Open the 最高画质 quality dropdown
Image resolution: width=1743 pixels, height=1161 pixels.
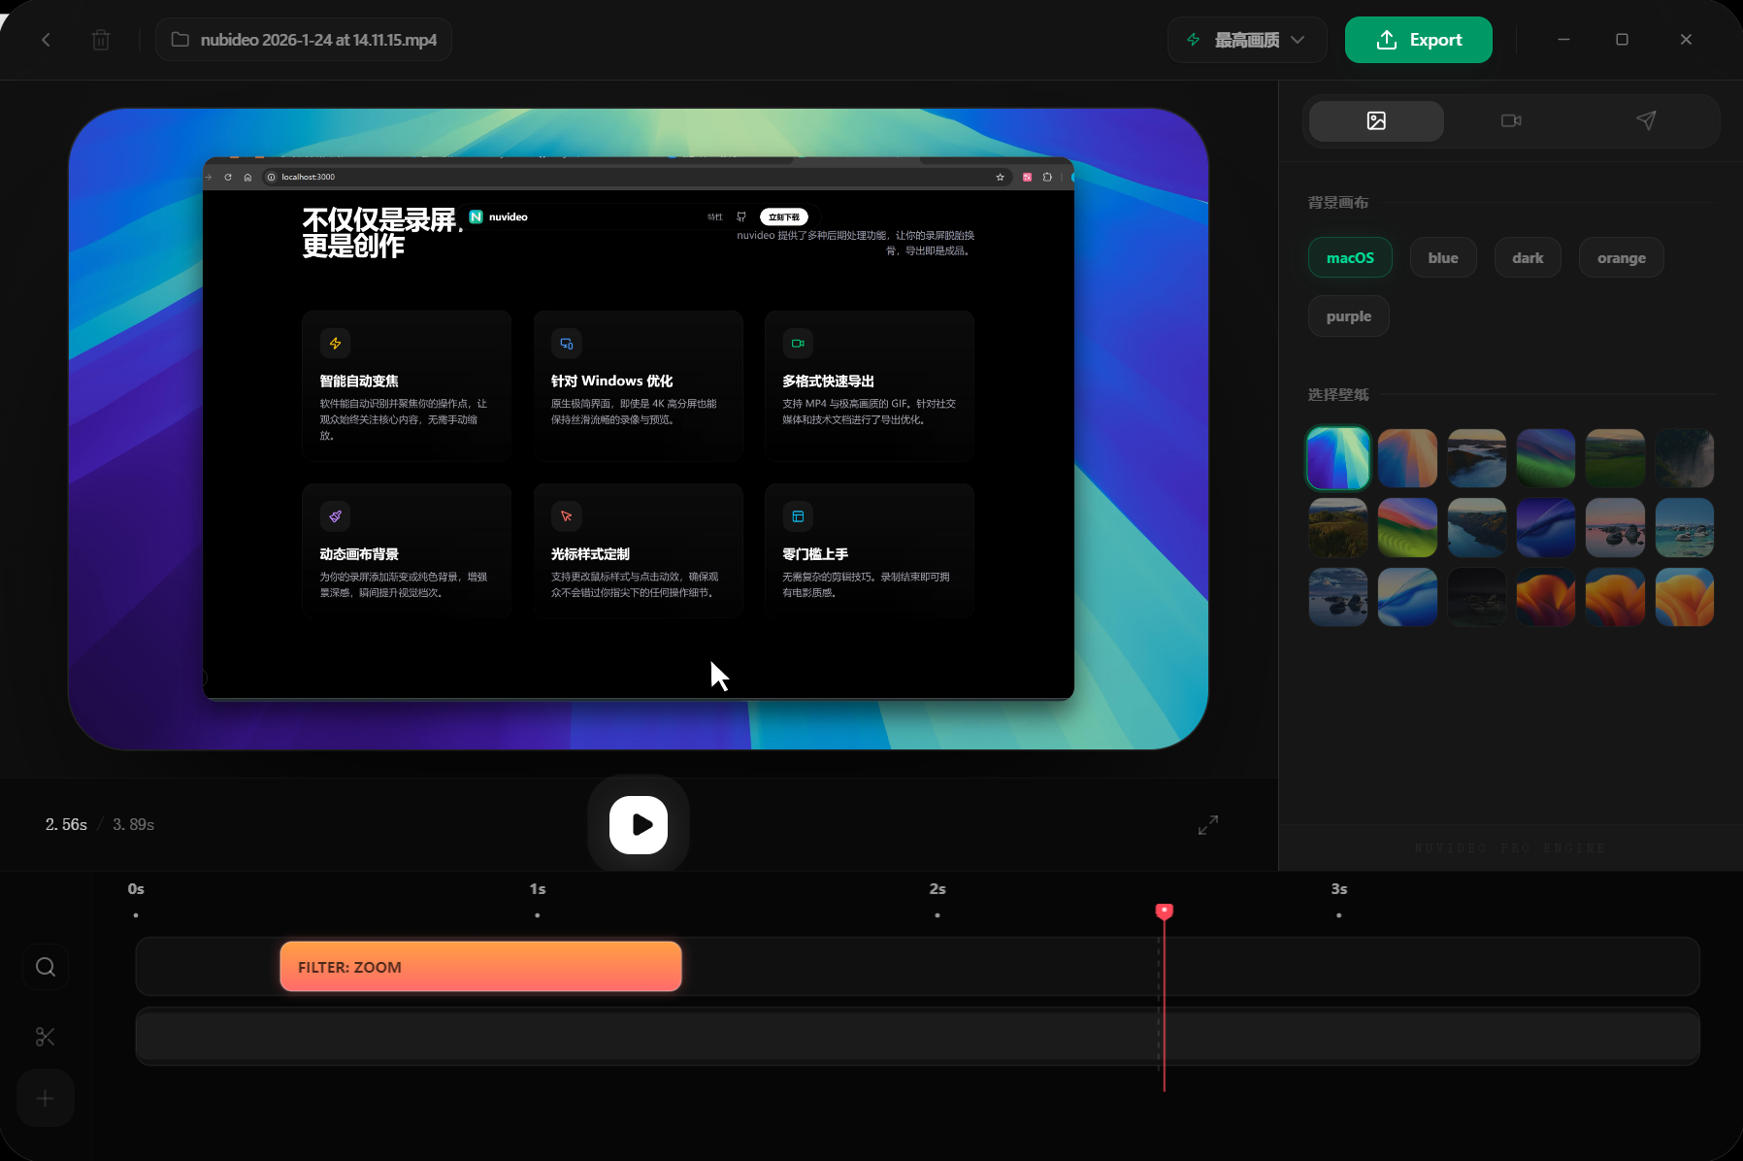pos(1246,40)
